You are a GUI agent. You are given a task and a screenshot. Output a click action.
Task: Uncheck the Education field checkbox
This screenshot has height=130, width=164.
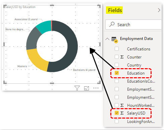coord(117,73)
